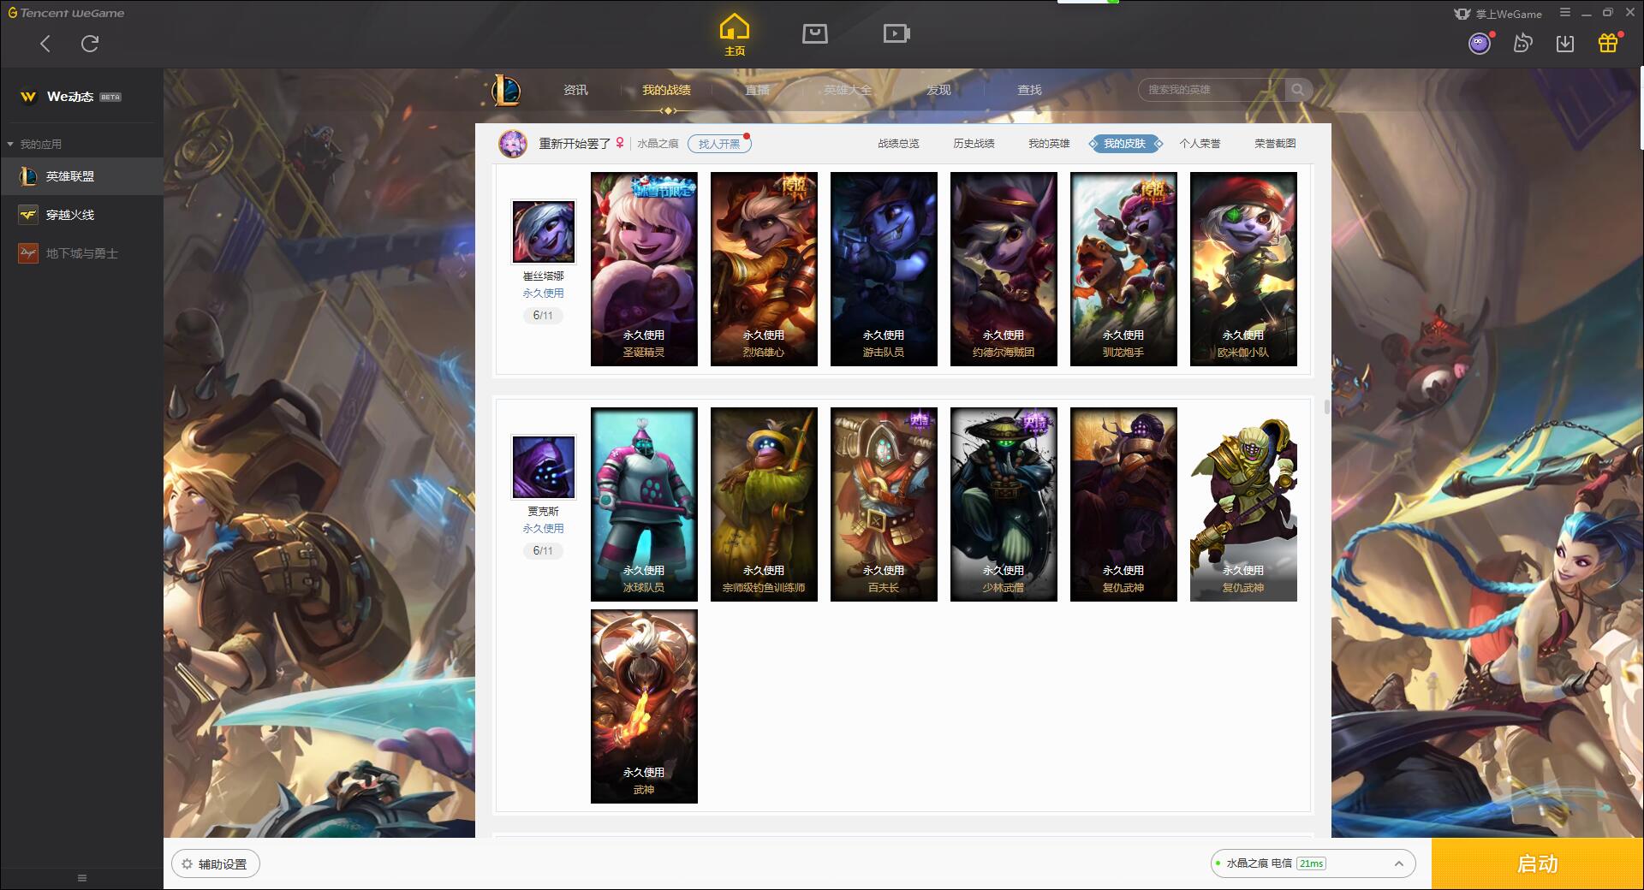The width and height of the screenshot is (1644, 890).
Task: Click the 贾克斯 champion portrait
Action: coord(544,467)
